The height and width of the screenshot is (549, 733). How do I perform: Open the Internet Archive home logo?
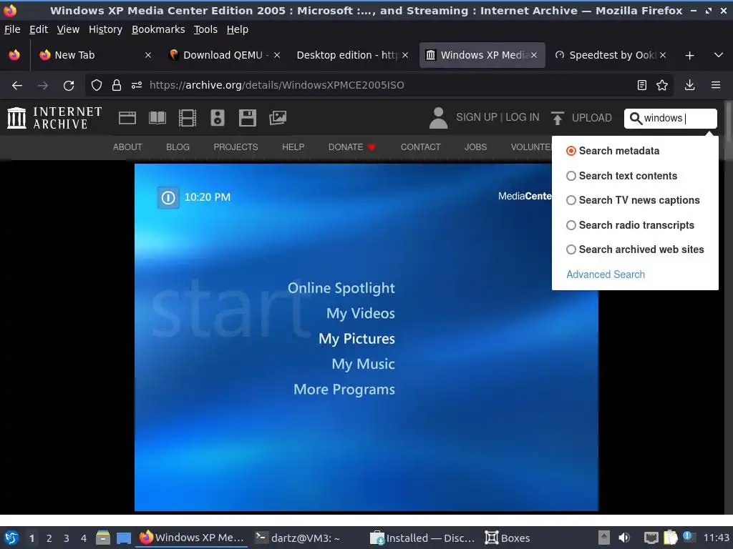54,118
